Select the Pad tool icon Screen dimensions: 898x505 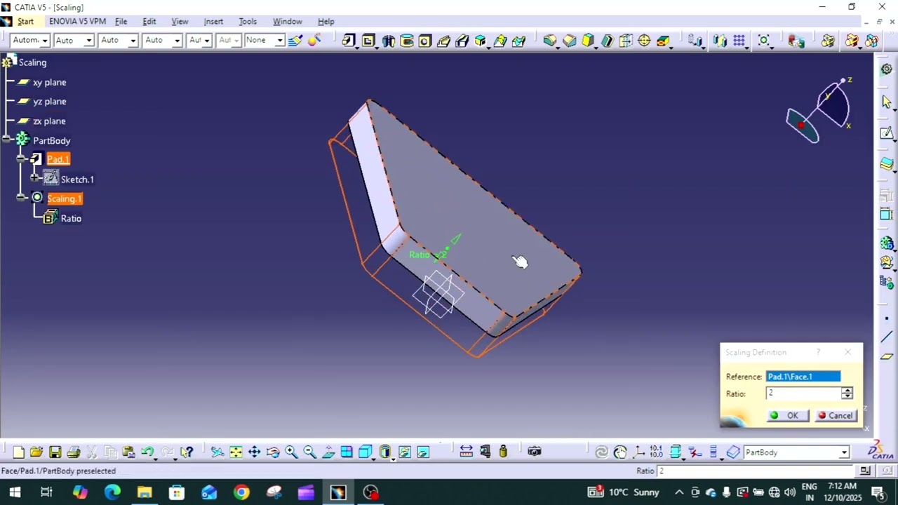click(x=349, y=41)
